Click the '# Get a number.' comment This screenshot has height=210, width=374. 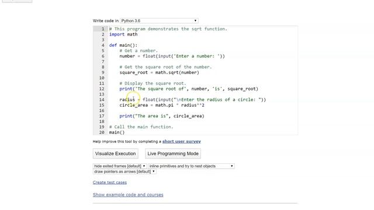(x=138, y=51)
